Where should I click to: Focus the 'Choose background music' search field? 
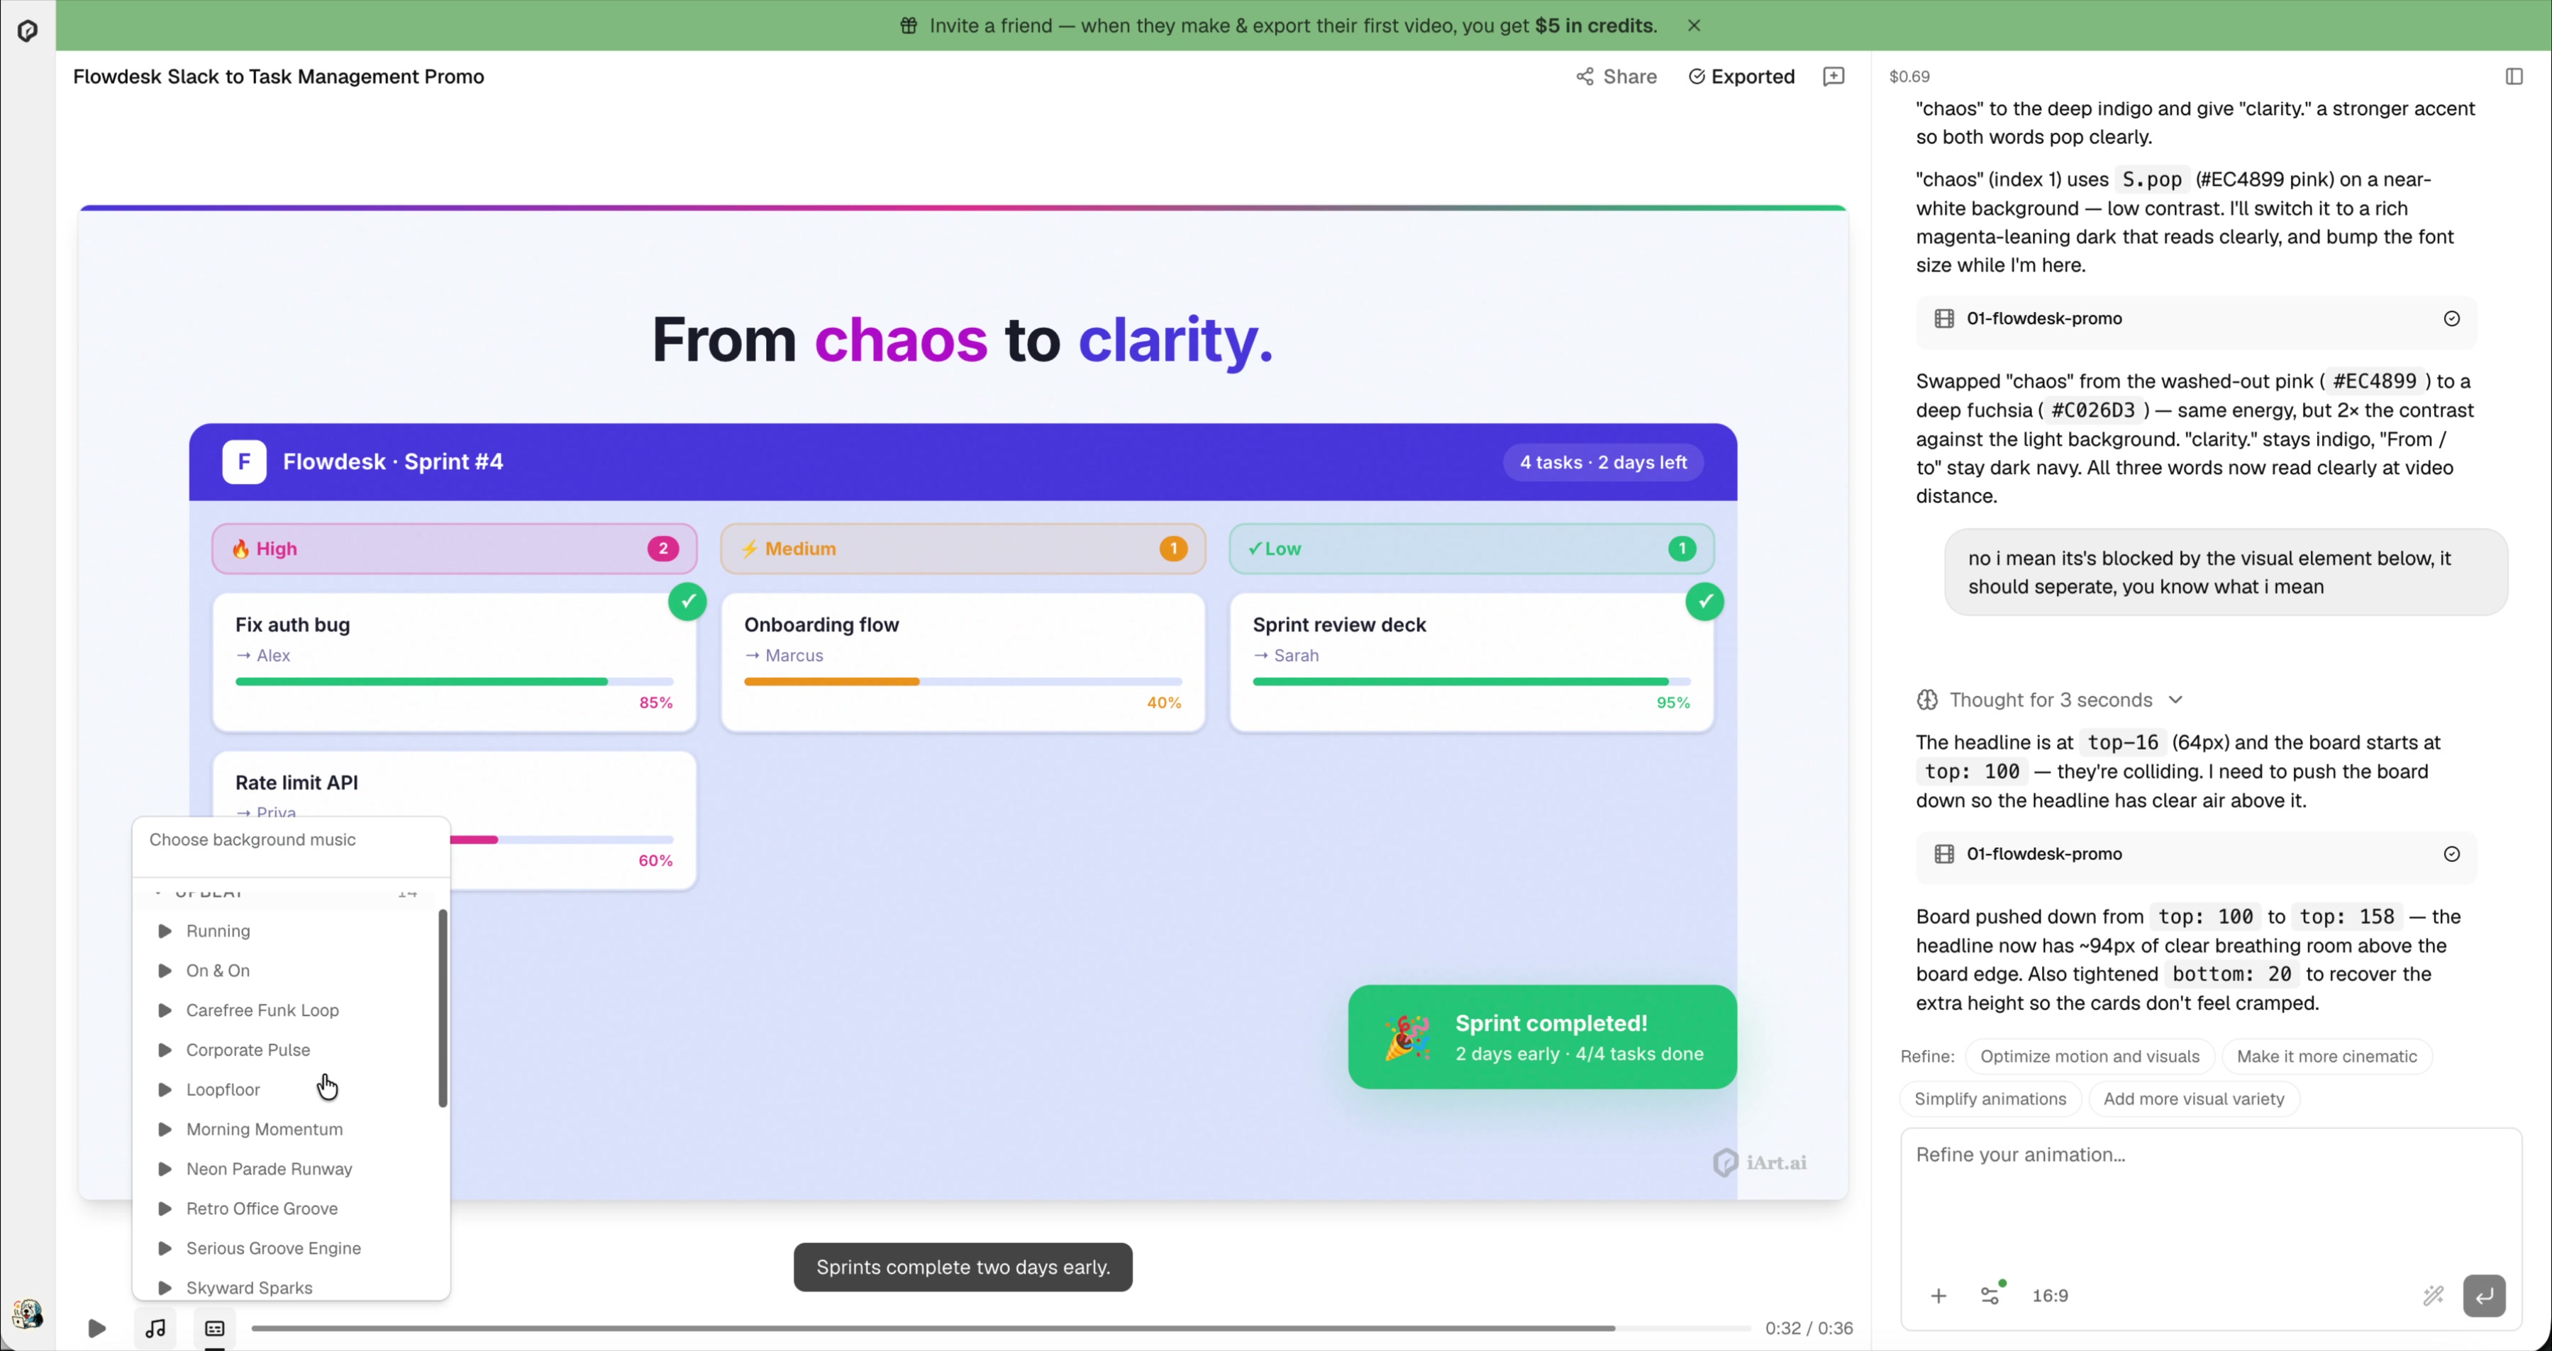tap(292, 839)
